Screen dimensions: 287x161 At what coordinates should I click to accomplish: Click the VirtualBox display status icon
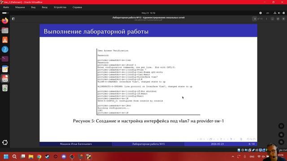coord(260,150)
